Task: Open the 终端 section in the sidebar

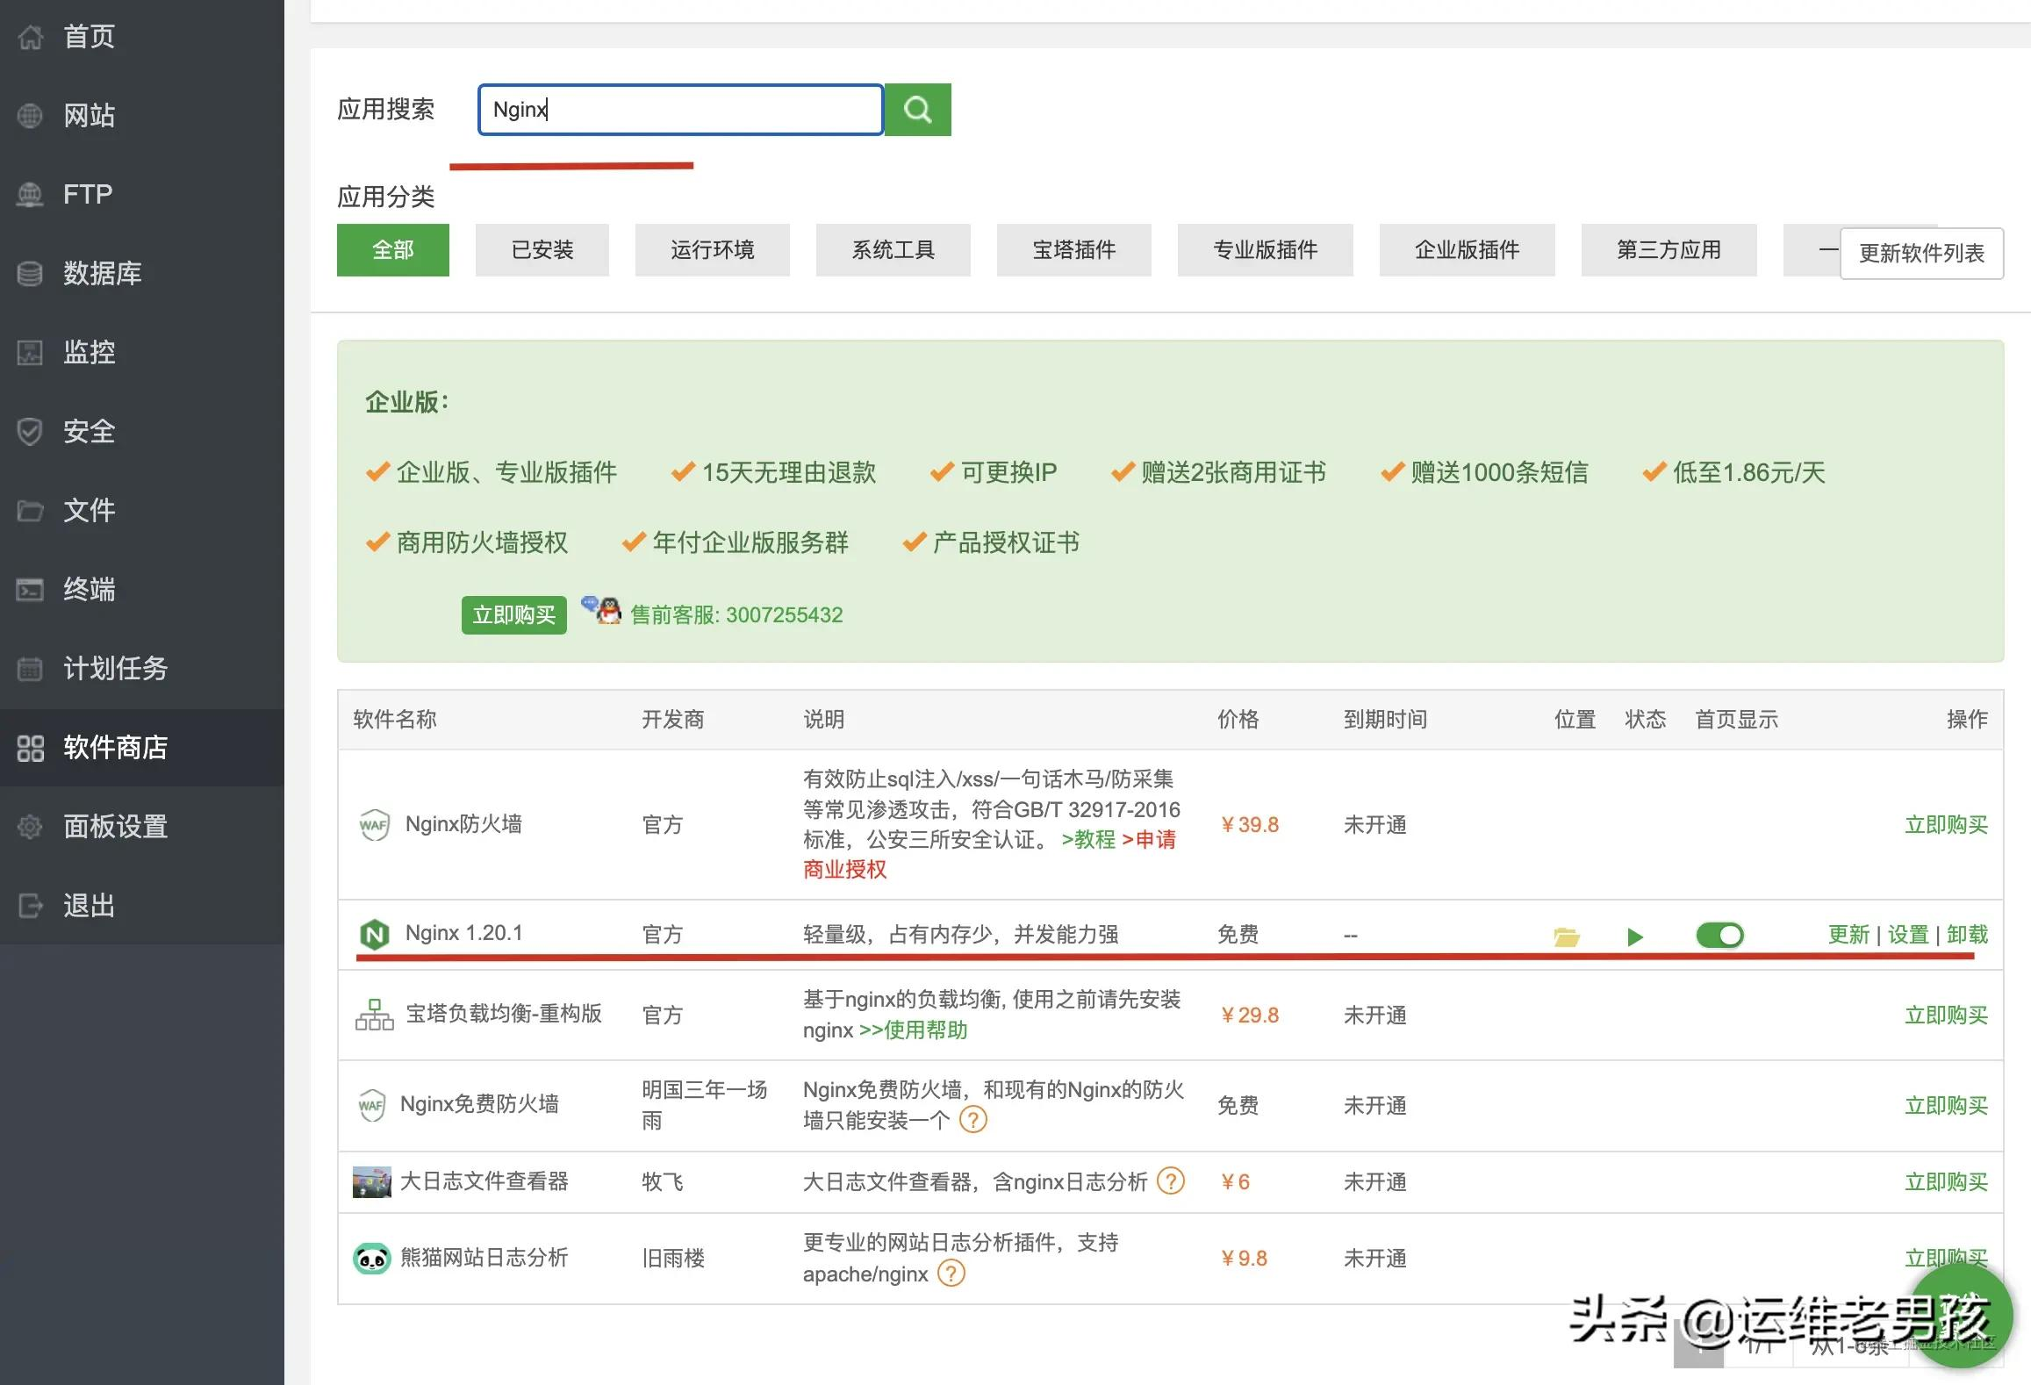Action: [x=90, y=589]
